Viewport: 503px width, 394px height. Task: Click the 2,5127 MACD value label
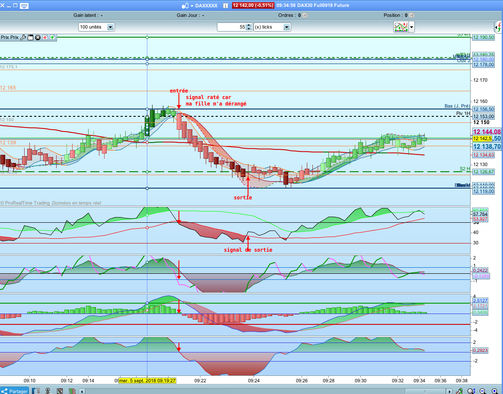[480, 301]
